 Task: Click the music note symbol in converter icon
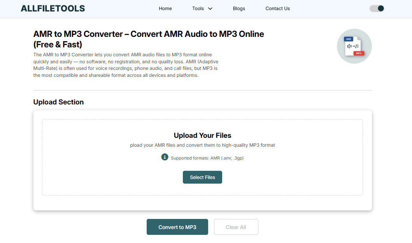[357, 46]
